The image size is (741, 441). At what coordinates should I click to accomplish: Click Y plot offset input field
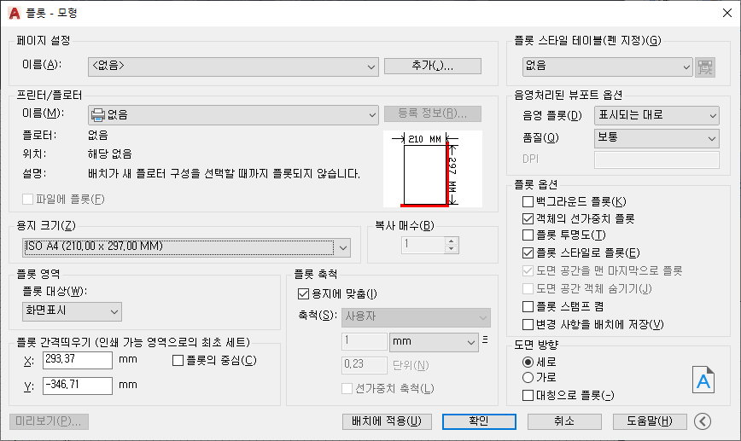tap(78, 386)
